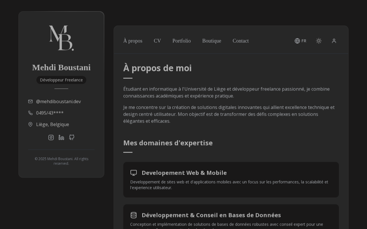Open the FR language selector

coord(300,41)
